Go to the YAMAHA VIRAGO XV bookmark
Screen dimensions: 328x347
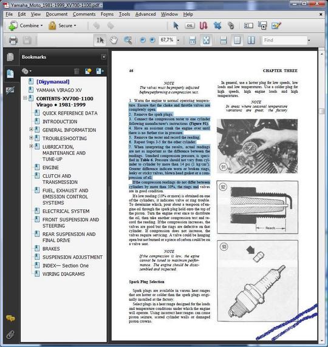pos(59,90)
